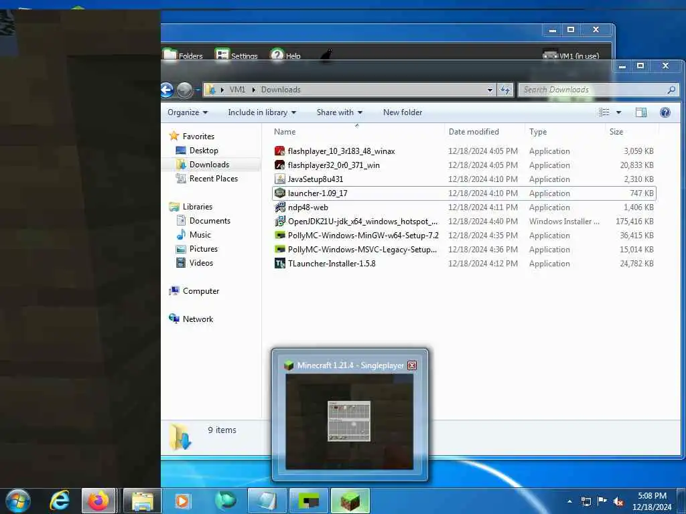Image resolution: width=686 pixels, height=514 pixels.
Task: Select PollyMC-Windows-MinGW-w64-Setup-7.2 icon
Action: point(279,235)
